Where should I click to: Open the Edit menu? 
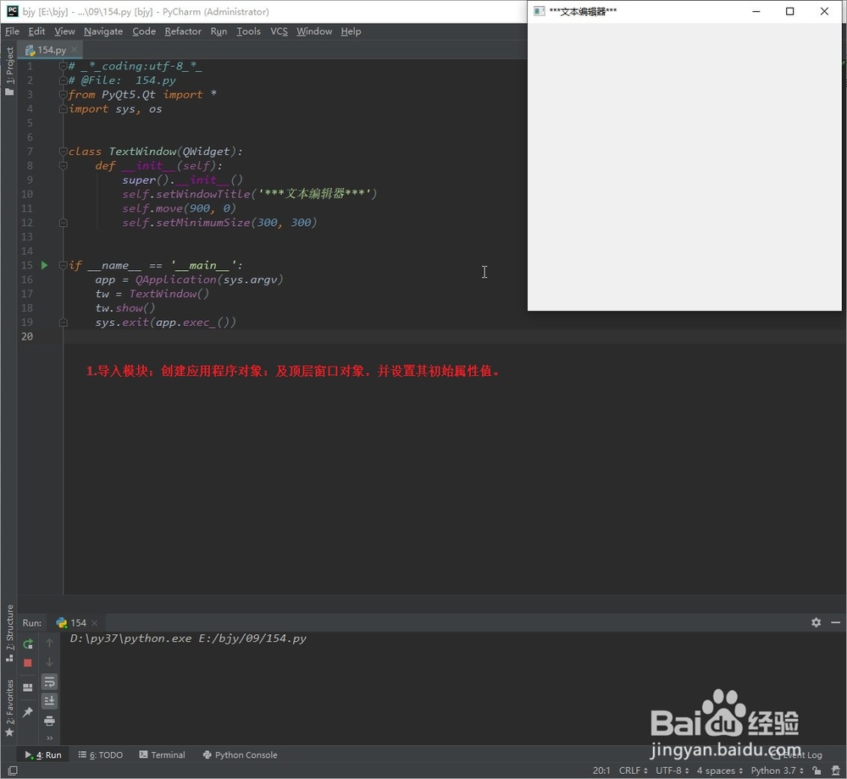36,31
